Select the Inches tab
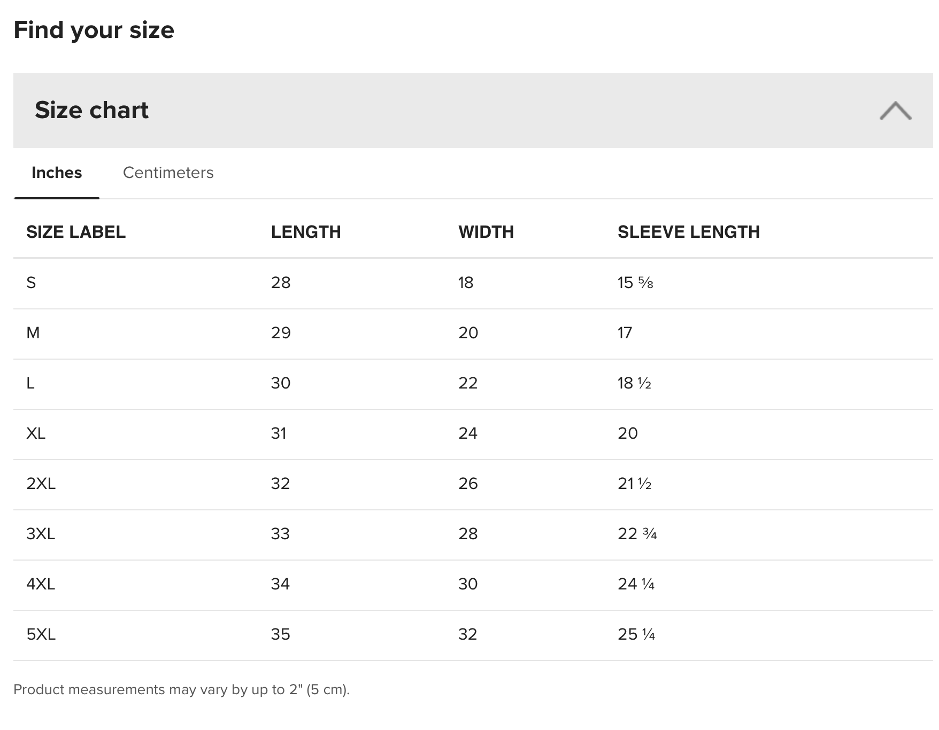The height and width of the screenshot is (730, 939). [x=57, y=173]
